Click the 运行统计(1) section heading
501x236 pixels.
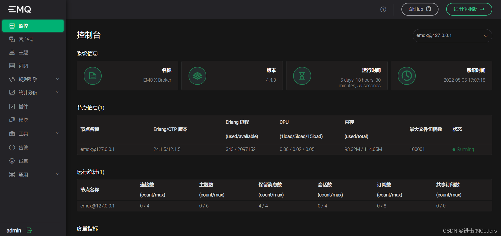pyautogui.click(x=91, y=172)
